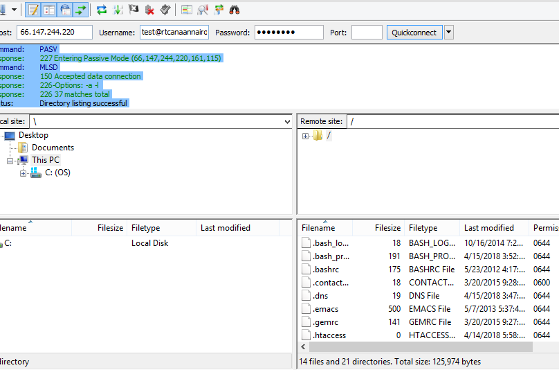Viewport: 559px width, 370px height.
Task: Cancel current operation via the flag icon
Action: (x=134, y=10)
